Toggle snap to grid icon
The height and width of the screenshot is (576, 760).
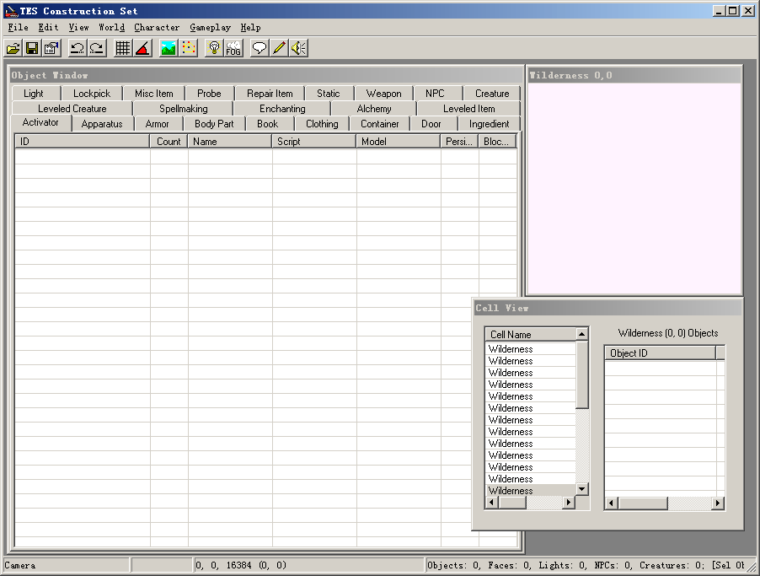click(x=123, y=48)
